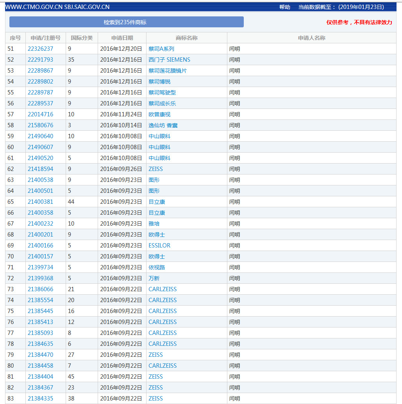Screen dimensions: 402x404
Task: Open CARLZEISS trademark in row 80
Action: (x=163, y=366)
